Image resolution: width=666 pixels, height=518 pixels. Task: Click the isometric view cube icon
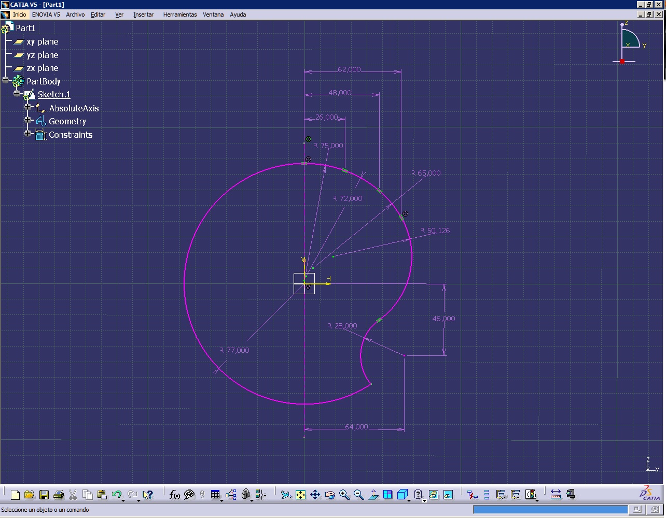402,495
